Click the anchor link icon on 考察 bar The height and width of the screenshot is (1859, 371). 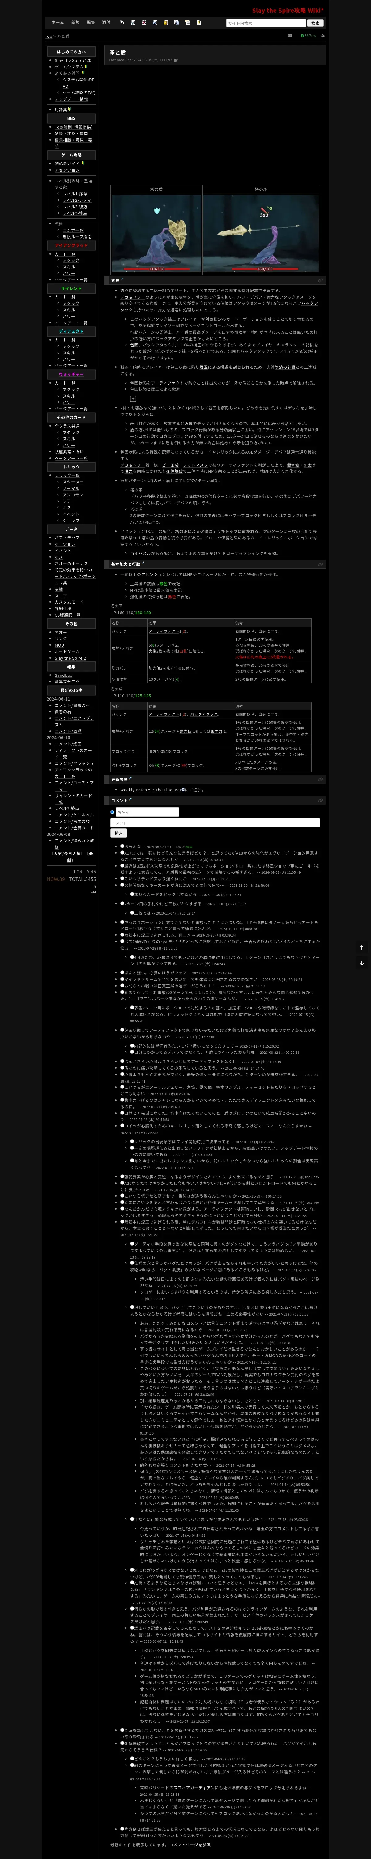(x=321, y=281)
